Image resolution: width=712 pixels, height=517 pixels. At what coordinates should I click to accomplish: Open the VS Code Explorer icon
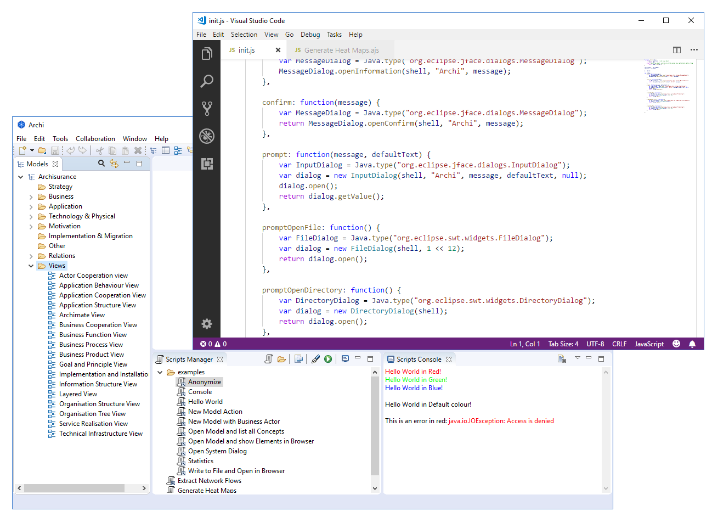pos(207,54)
